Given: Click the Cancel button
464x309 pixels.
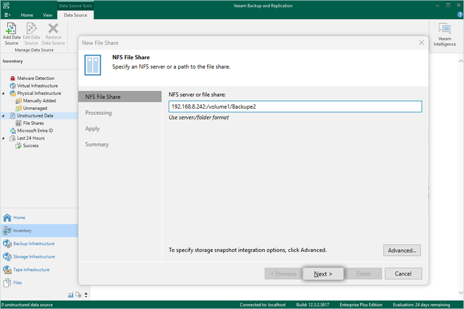Looking at the screenshot, I should (403, 274).
